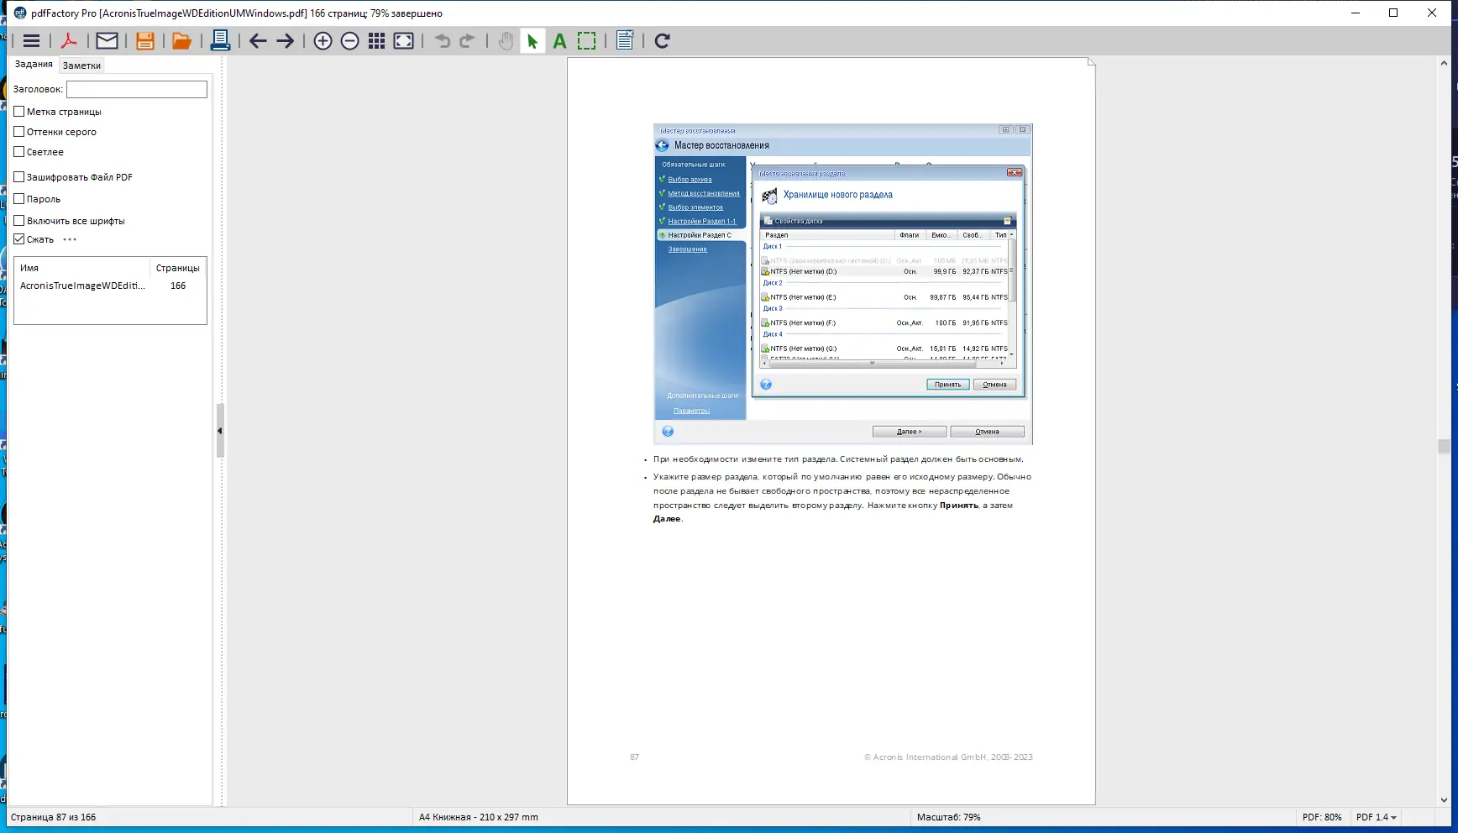
Task: Click the embedded wizard screenshot image
Action: tap(843, 284)
